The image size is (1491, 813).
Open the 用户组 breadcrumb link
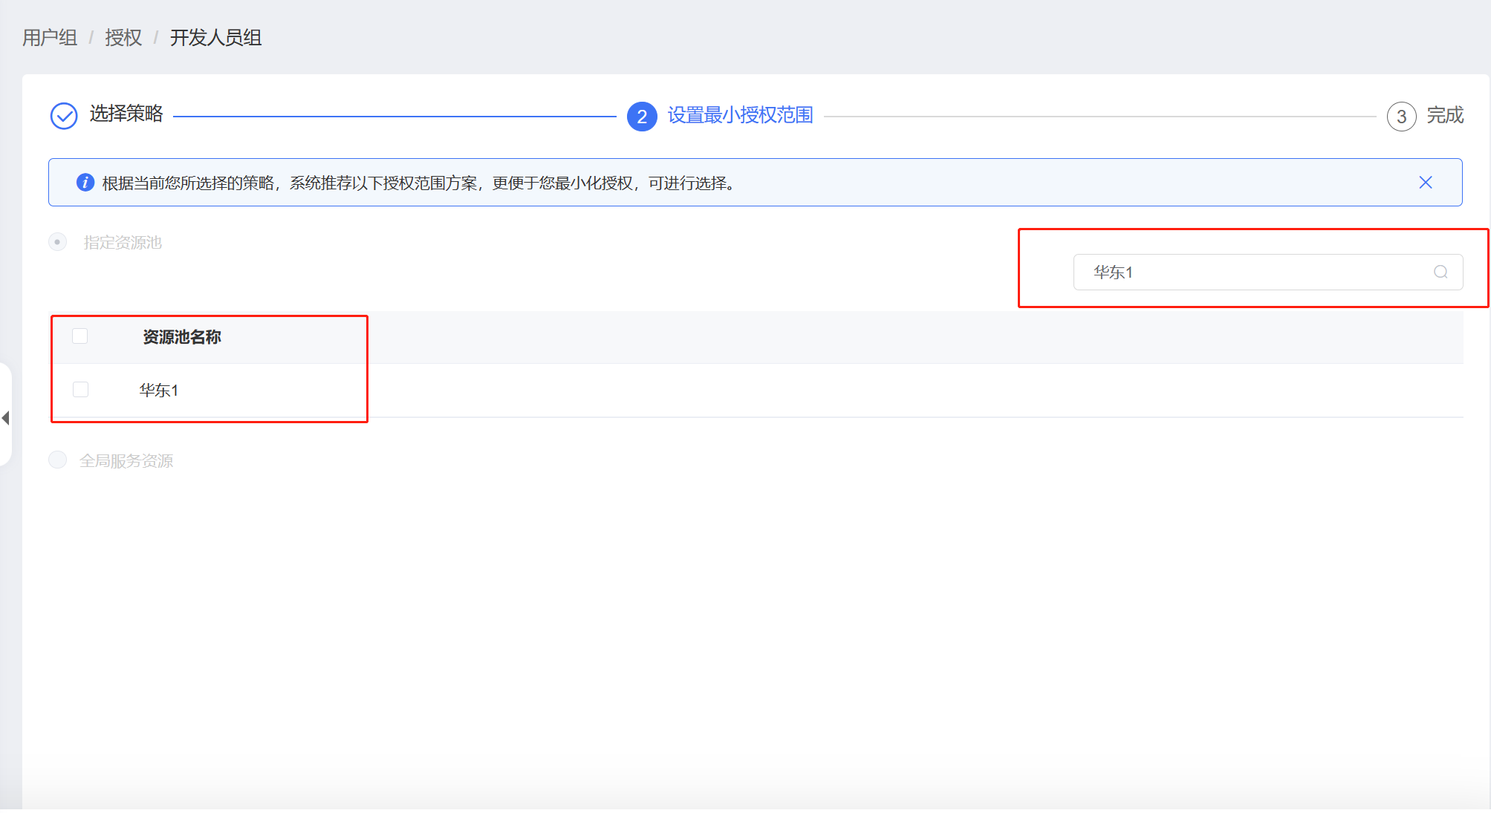tap(50, 38)
